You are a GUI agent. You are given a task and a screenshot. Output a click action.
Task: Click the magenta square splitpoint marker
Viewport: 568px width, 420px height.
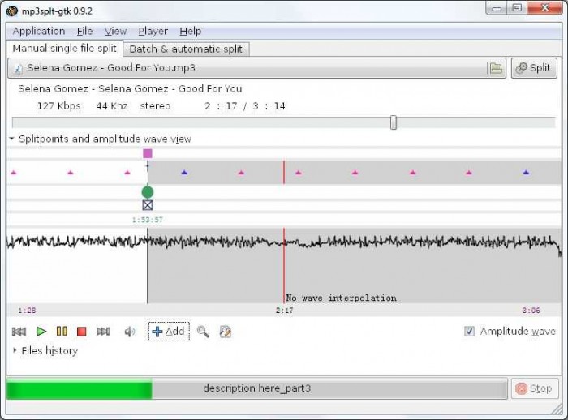[148, 153]
